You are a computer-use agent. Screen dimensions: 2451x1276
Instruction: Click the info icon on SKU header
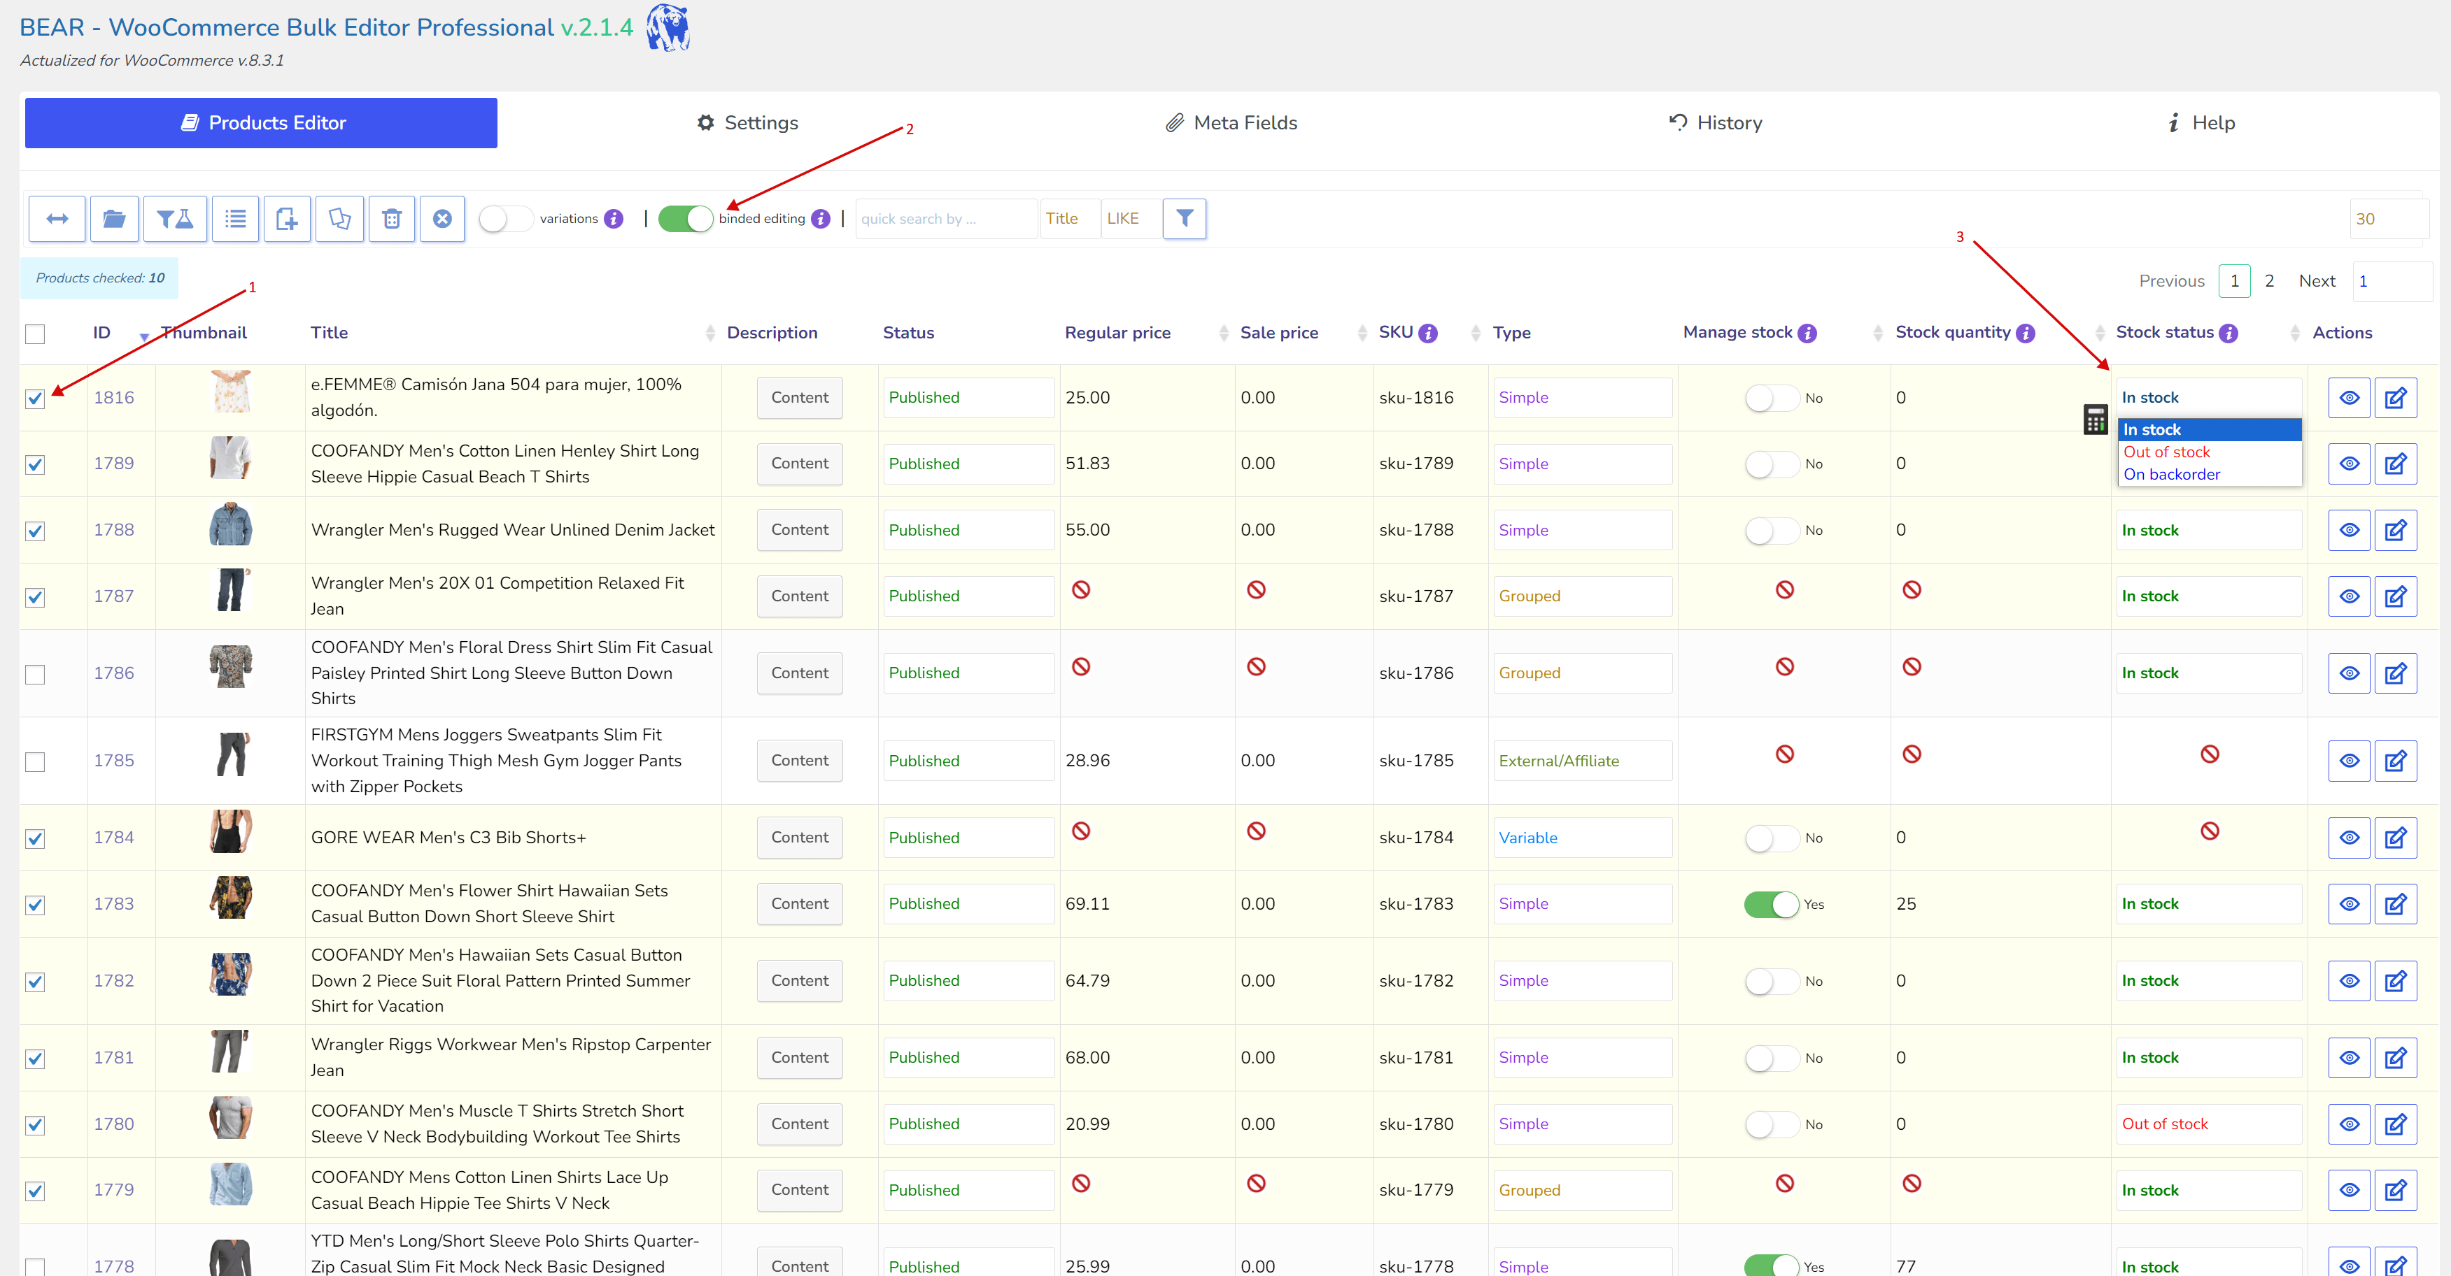[1428, 334]
